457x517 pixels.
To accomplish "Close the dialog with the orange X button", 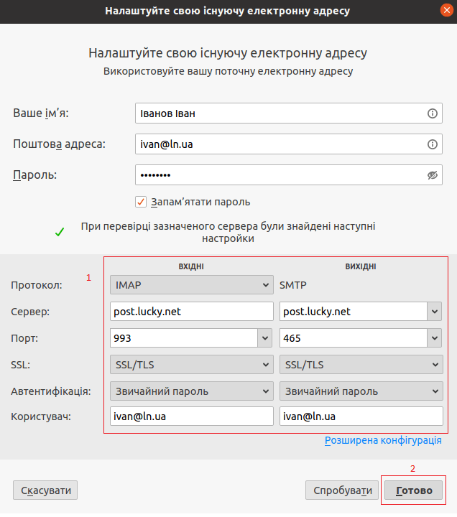I will point(446,10).
